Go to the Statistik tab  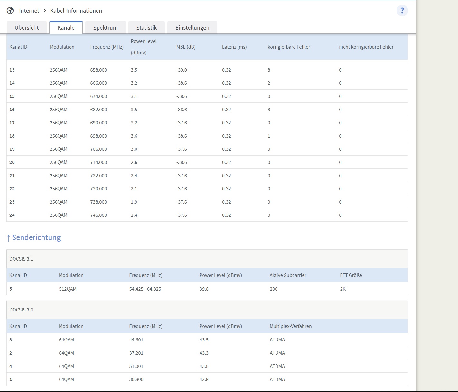(x=146, y=28)
